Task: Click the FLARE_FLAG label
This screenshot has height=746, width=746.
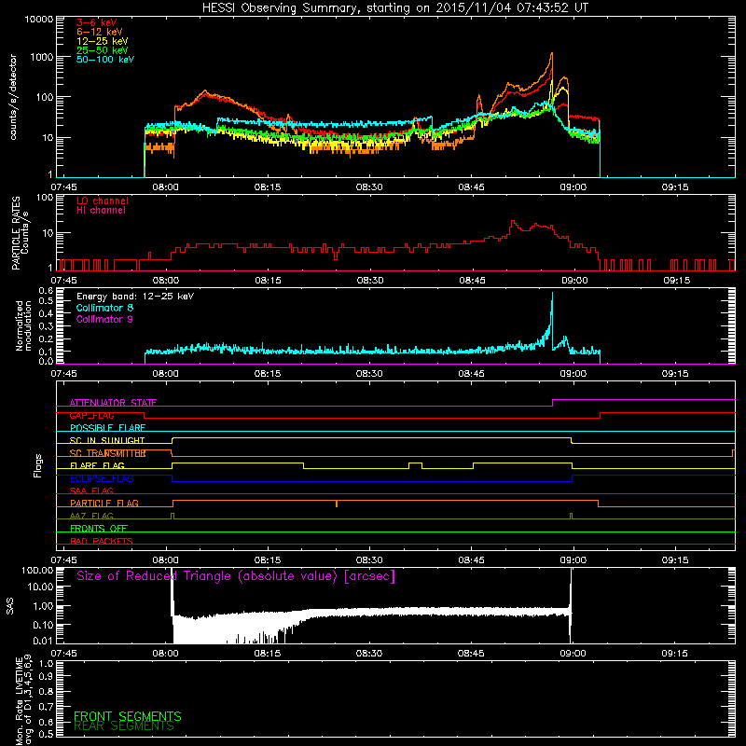Action: point(97,465)
